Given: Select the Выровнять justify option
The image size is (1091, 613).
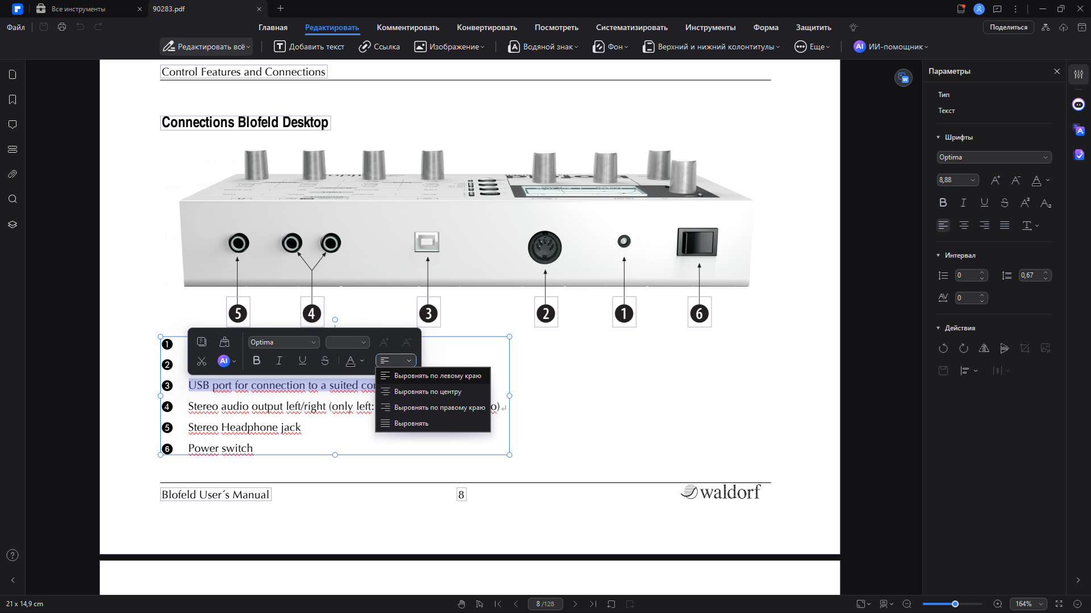Looking at the screenshot, I should [433, 423].
